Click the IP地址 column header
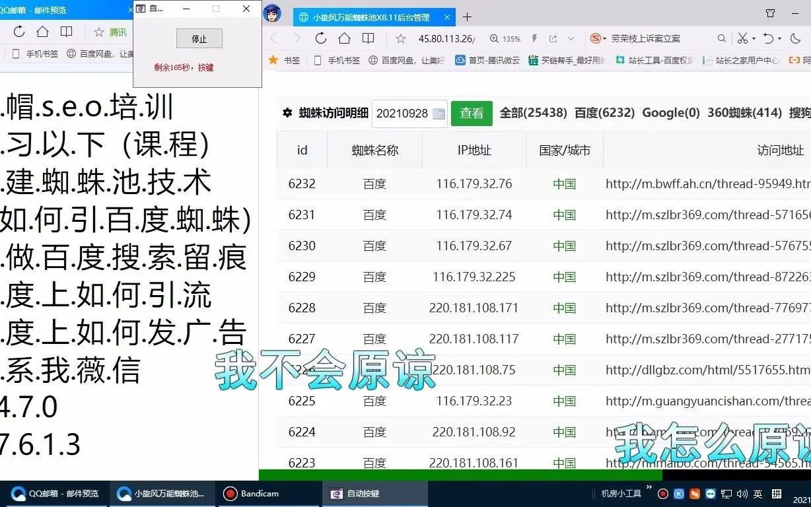The width and height of the screenshot is (811, 507). tap(474, 150)
